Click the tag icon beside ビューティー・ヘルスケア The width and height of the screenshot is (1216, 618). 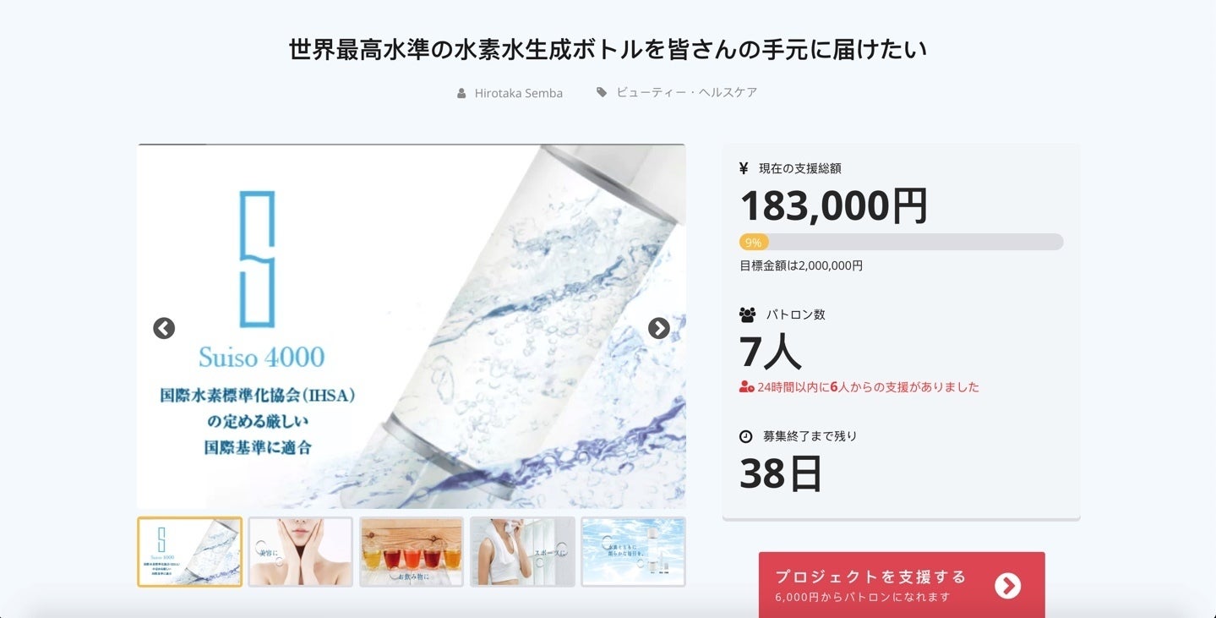point(602,92)
